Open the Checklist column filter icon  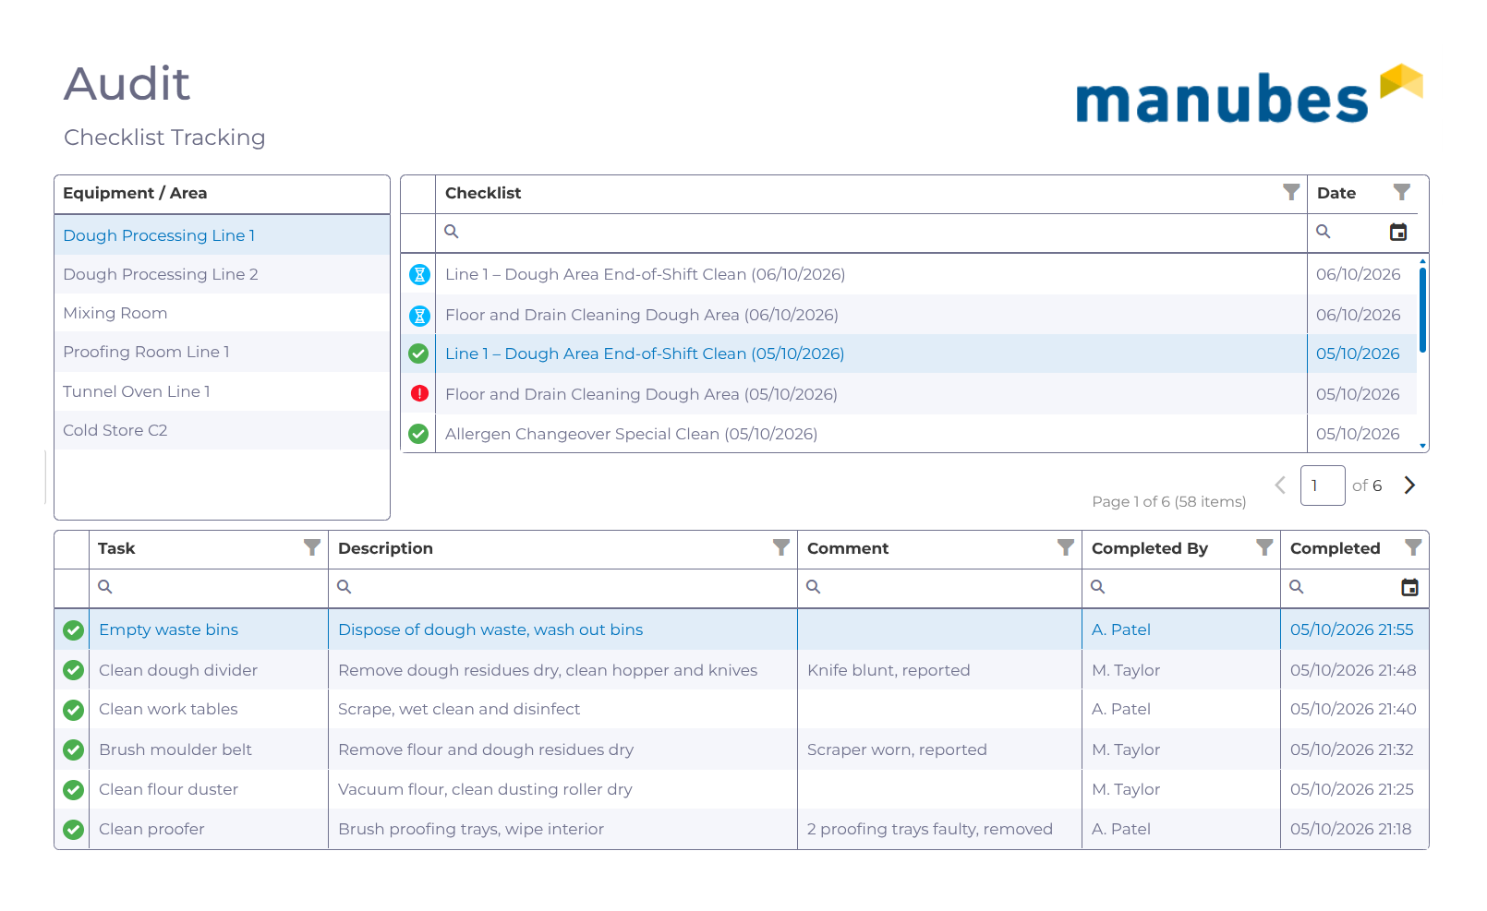(x=1291, y=192)
